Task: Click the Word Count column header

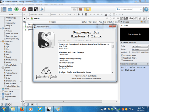Action: click(x=93, y=22)
